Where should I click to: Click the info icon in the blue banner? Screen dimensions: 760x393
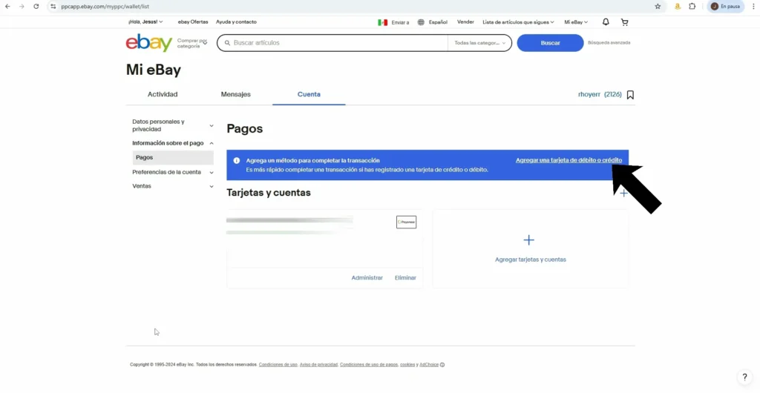tap(237, 160)
